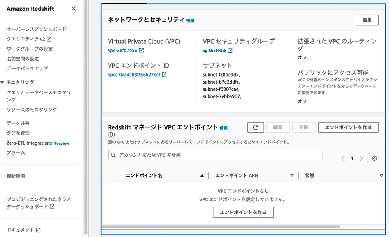The image size is (389, 237).
Task: Focus the アカウントまたは VPC を検索 field
Action: point(216,155)
